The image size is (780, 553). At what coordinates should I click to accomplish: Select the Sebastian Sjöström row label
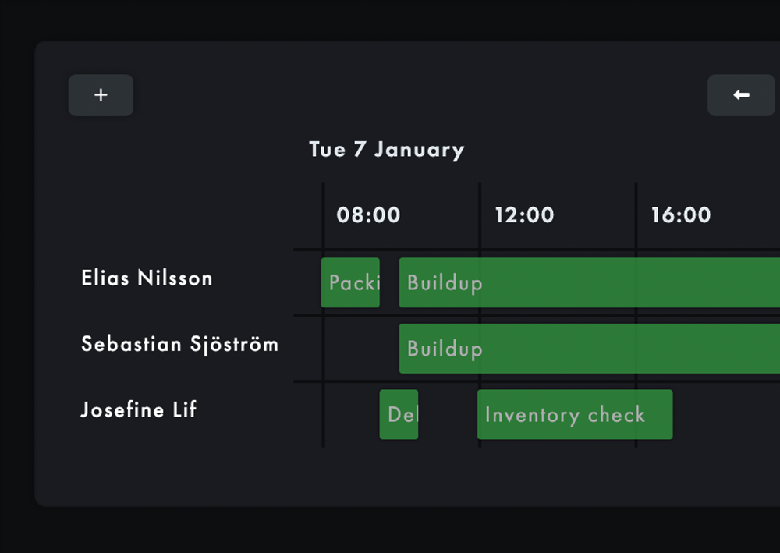[179, 344]
